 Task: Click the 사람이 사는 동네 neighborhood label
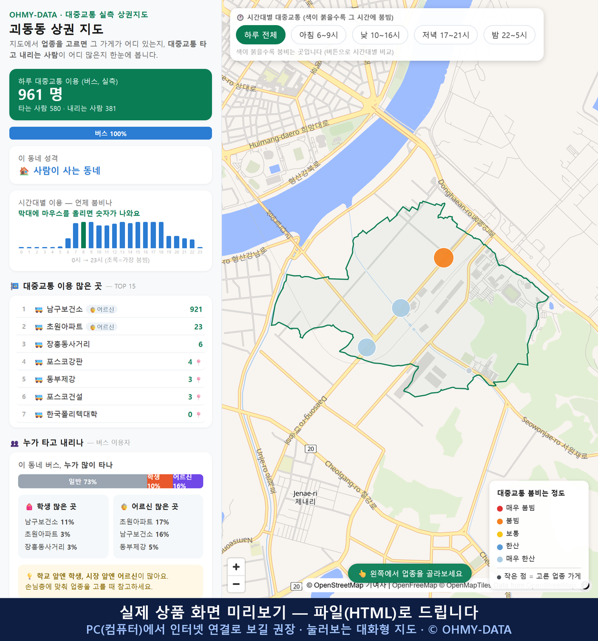67,170
